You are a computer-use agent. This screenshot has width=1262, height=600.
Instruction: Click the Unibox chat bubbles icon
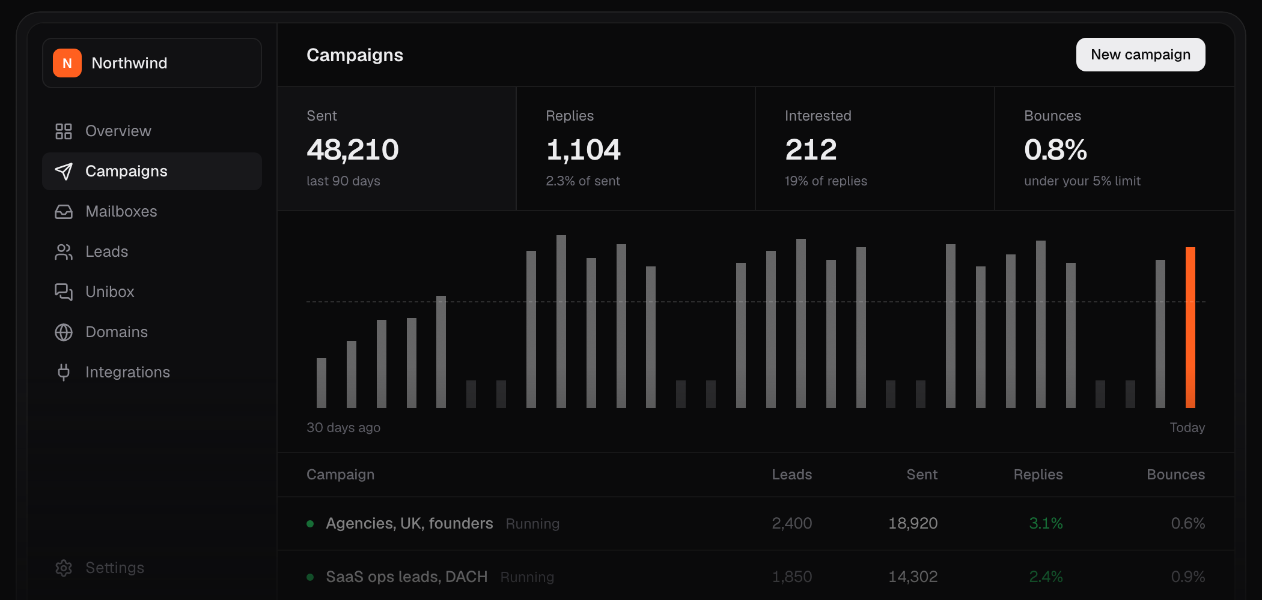(64, 292)
